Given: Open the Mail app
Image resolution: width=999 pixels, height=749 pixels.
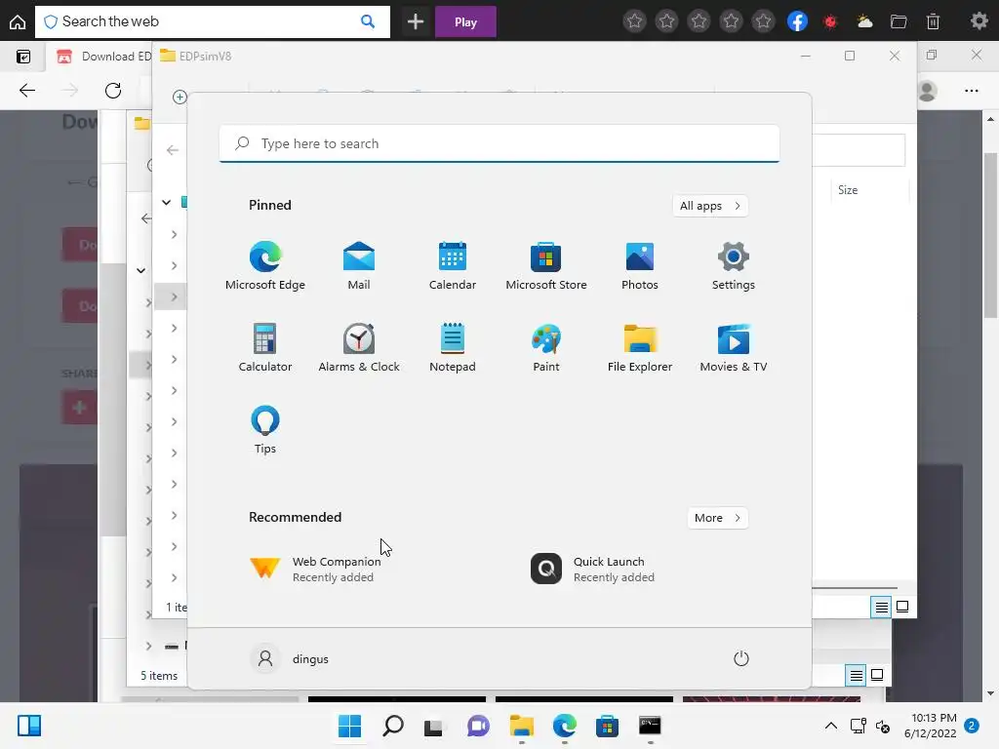Looking at the screenshot, I should click(359, 266).
